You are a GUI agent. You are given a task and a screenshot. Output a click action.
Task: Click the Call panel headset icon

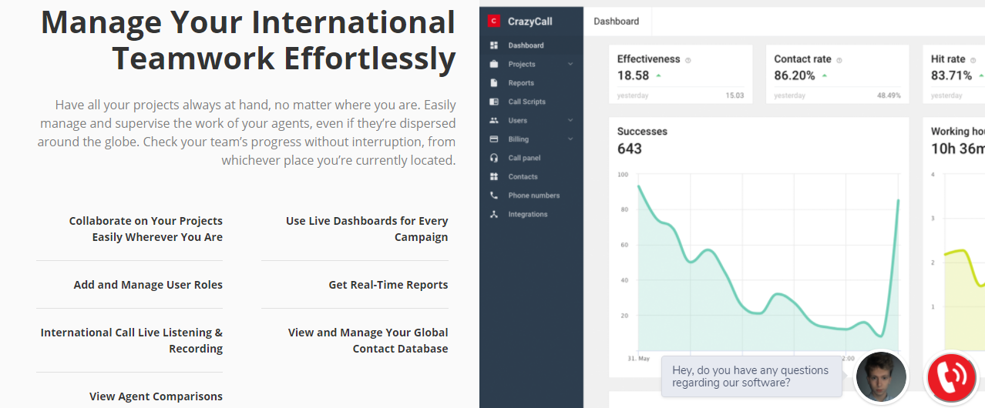coord(494,158)
